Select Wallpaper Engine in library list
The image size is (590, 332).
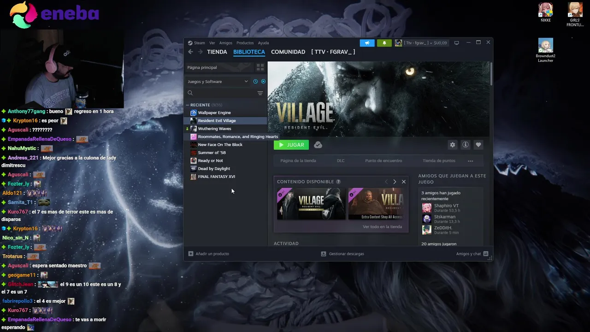coord(225,113)
